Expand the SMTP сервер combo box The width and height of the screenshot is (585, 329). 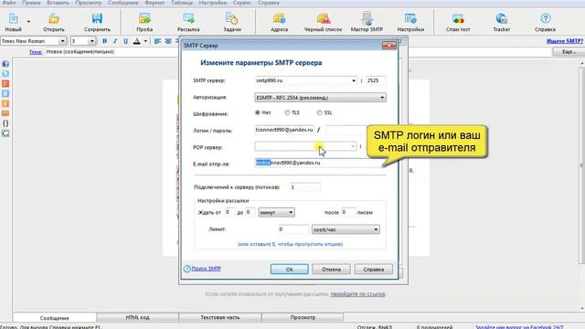(354, 80)
